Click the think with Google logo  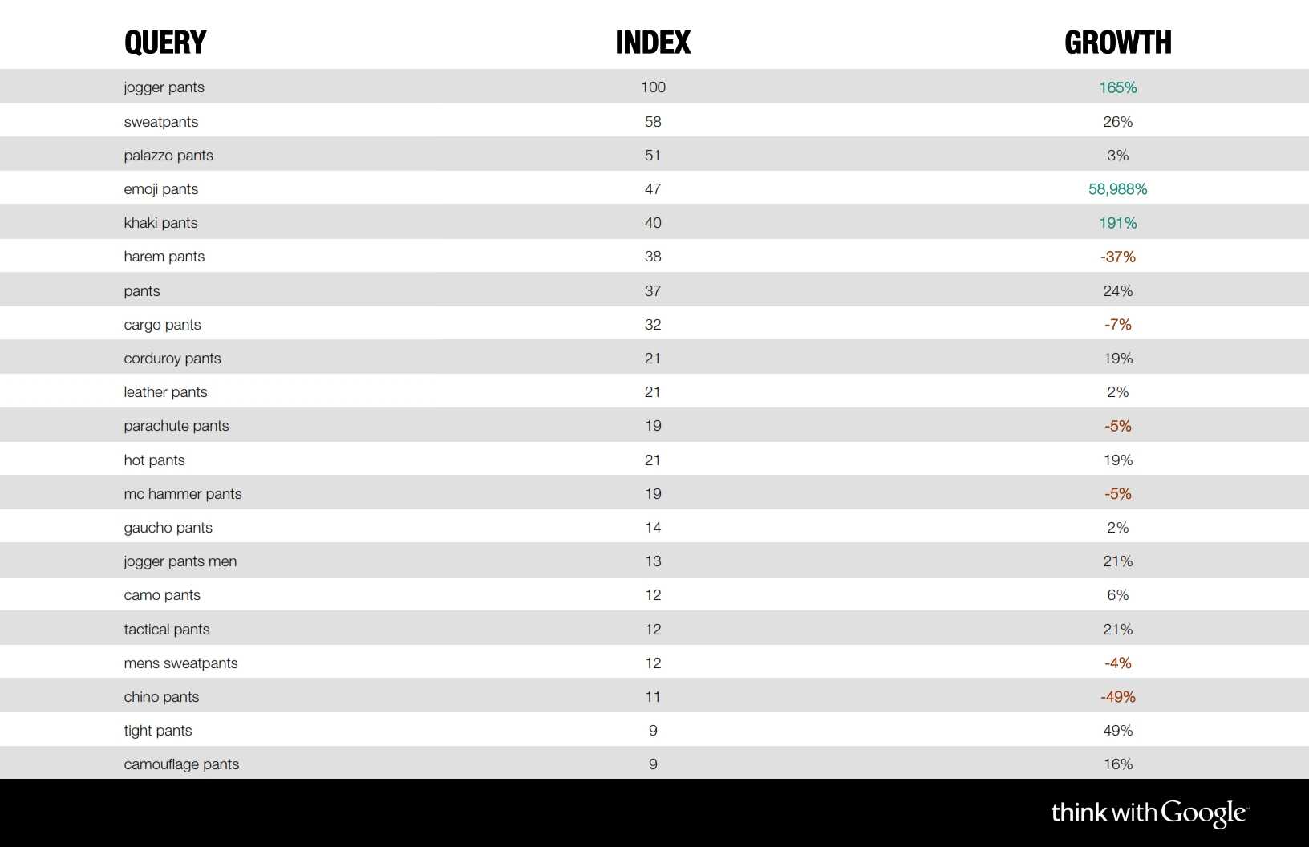(x=1149, y=813)
